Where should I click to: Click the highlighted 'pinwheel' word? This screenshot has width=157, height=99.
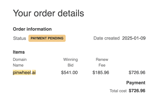pyautogui.click(x=22, y=72)
